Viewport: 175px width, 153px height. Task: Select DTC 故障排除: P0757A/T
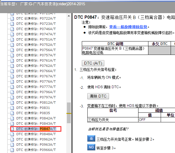[36, 55]
